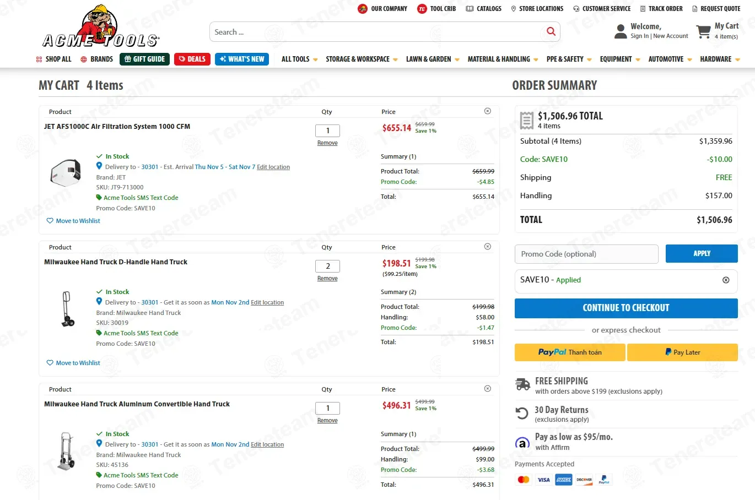755x500 pixels.
Task: Click the Tool Crib icon link
Action: pyautogui.click(x=422, y=9)
